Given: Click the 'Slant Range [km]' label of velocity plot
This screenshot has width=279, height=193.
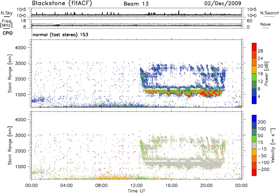Looking at the screenshot, I should pos(10,146).
